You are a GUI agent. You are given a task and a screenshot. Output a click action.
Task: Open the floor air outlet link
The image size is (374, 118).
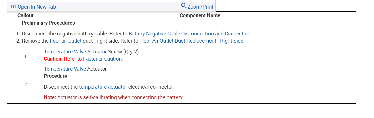coord(65,41)
